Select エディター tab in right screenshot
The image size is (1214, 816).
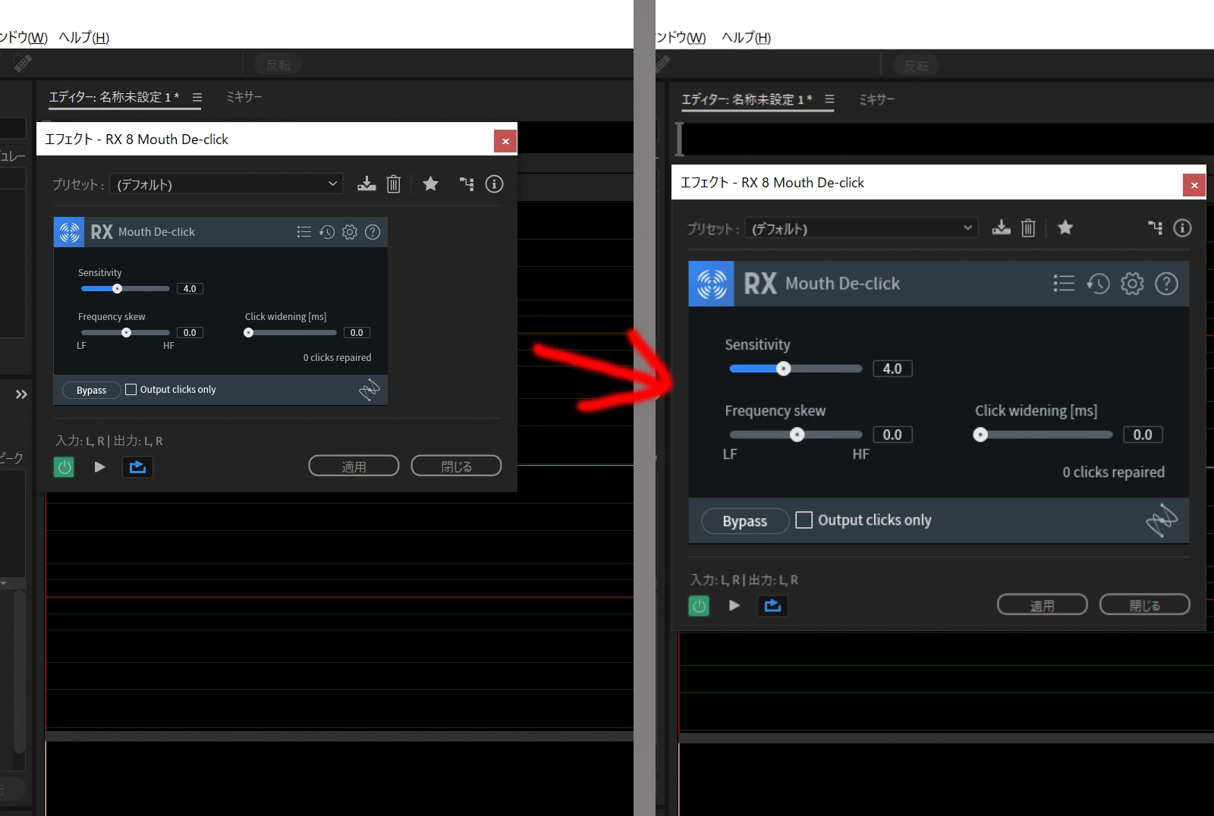tap(747, 99)
